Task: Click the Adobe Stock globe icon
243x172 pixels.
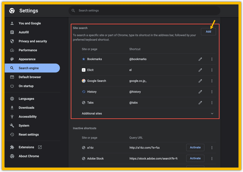Action: tap(84, 159)
